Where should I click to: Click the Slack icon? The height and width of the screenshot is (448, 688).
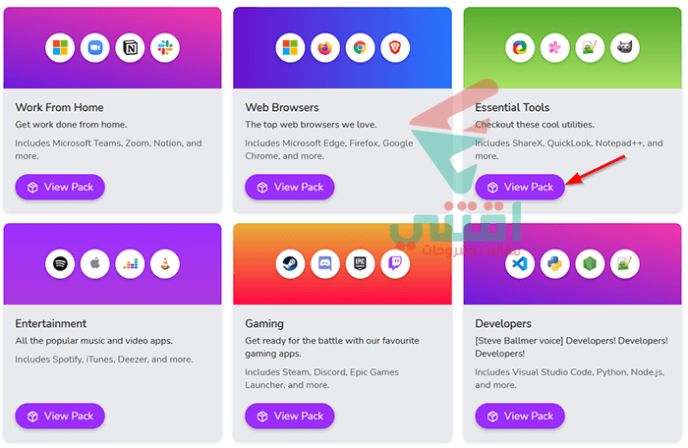coord(165,47)
